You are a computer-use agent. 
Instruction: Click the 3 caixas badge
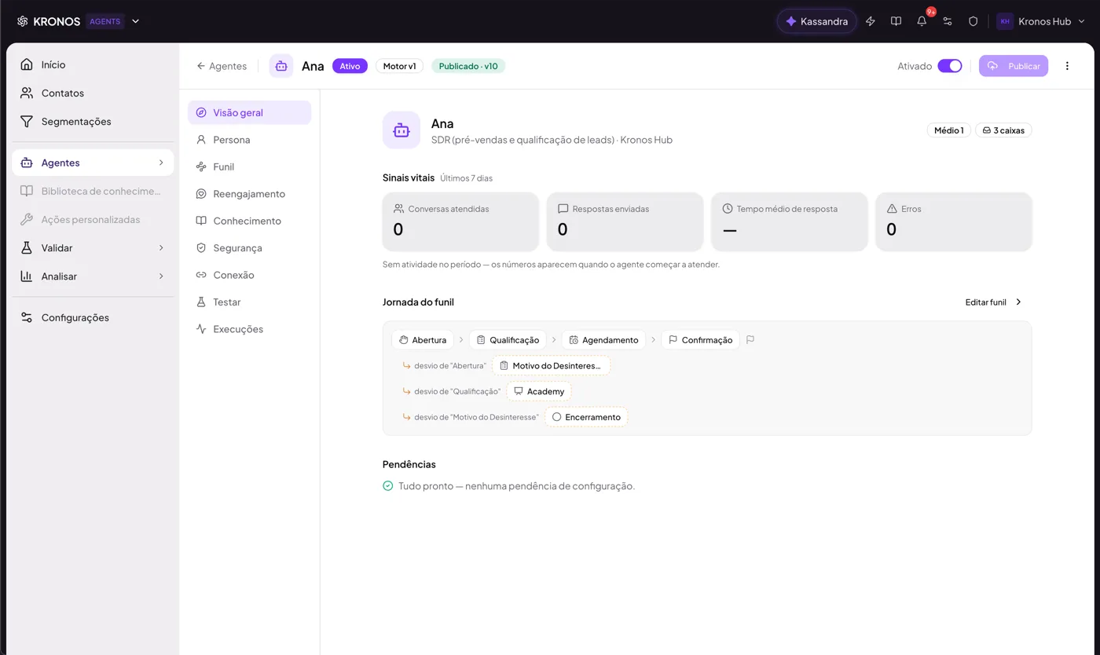tap(1003, 130)
